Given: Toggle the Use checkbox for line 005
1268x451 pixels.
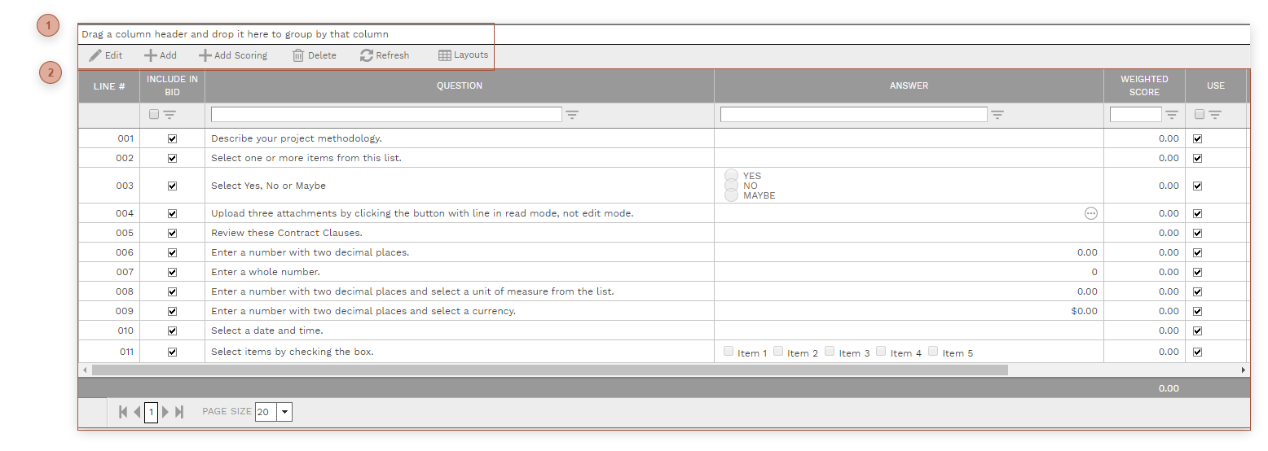Looking at the screenshot, I should (x=1197, y=233).
